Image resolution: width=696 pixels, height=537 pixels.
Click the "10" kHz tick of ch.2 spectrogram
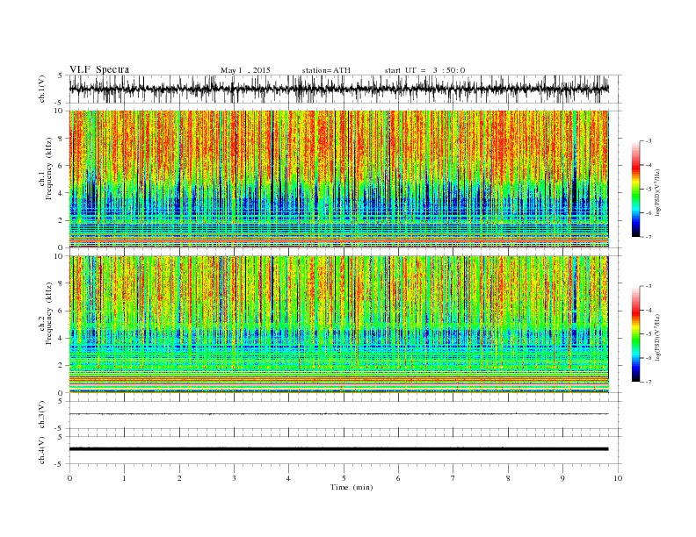point(59,256)
